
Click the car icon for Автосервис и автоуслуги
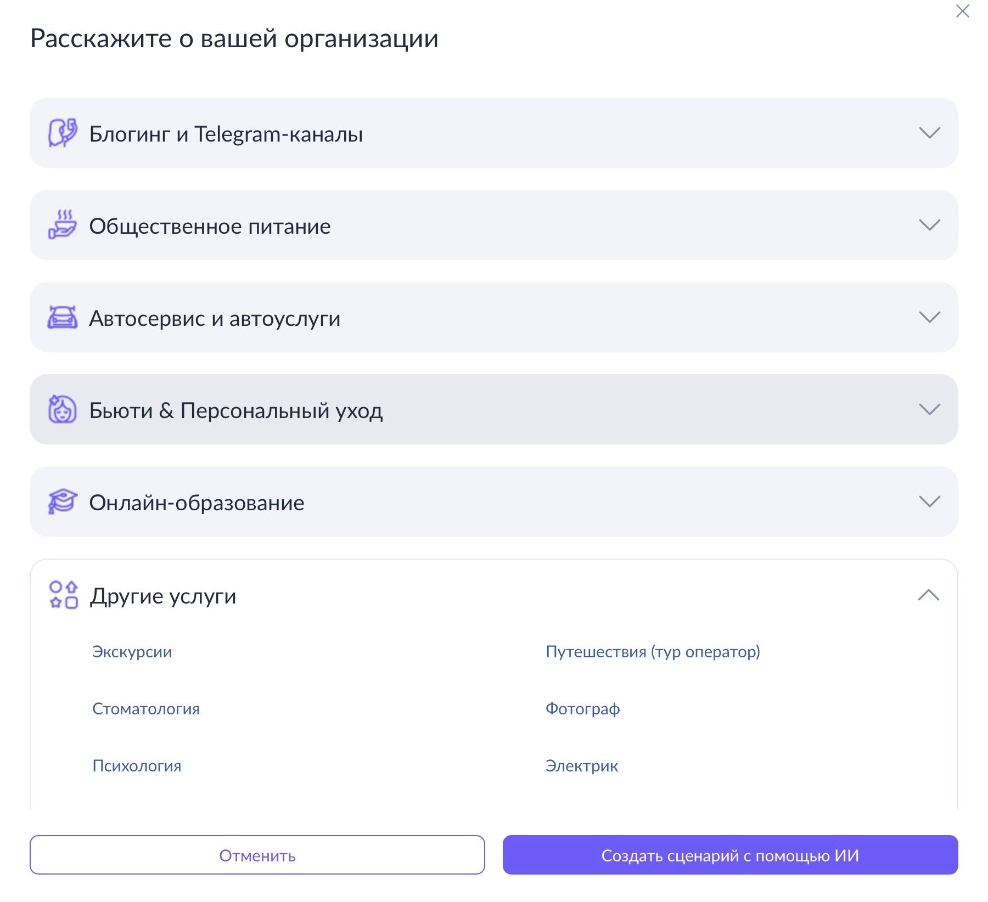[62, 317]
